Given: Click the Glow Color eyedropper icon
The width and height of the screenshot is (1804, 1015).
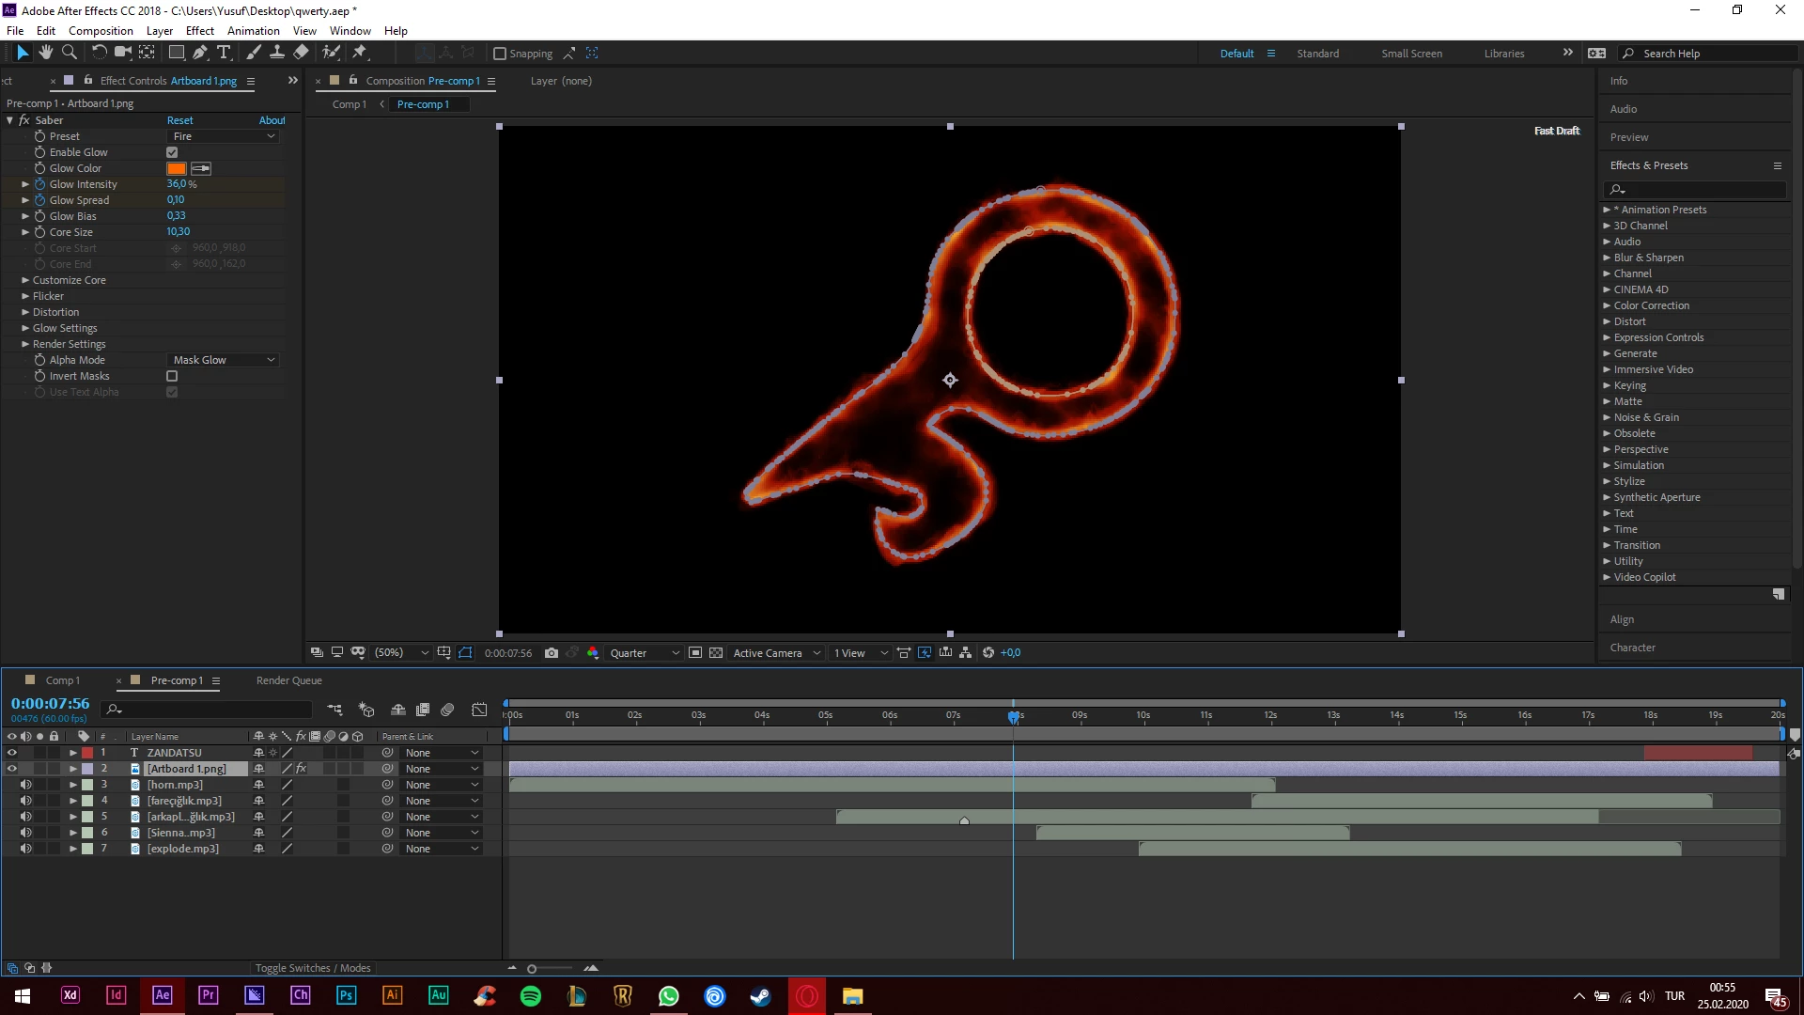Looking at the screenshot, I should tap(201, 168).
